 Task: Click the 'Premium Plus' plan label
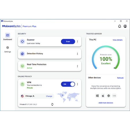click(29, 26)
